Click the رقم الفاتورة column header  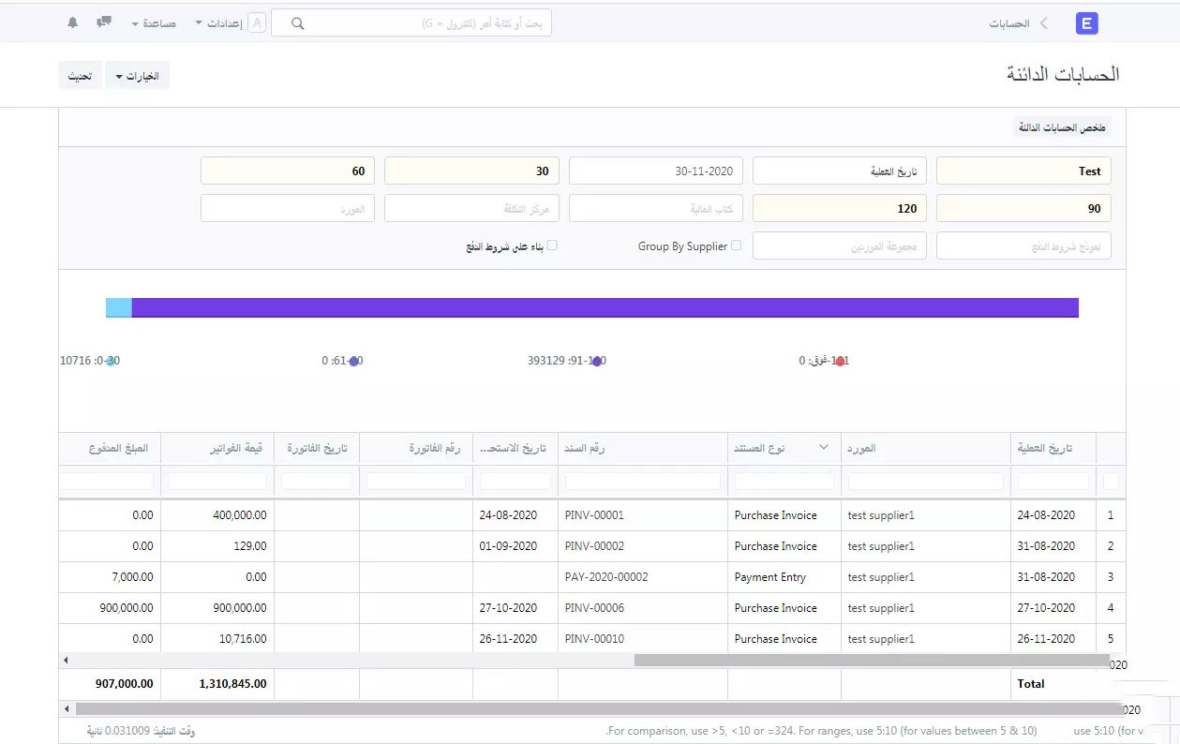click(x=416, y=448)
